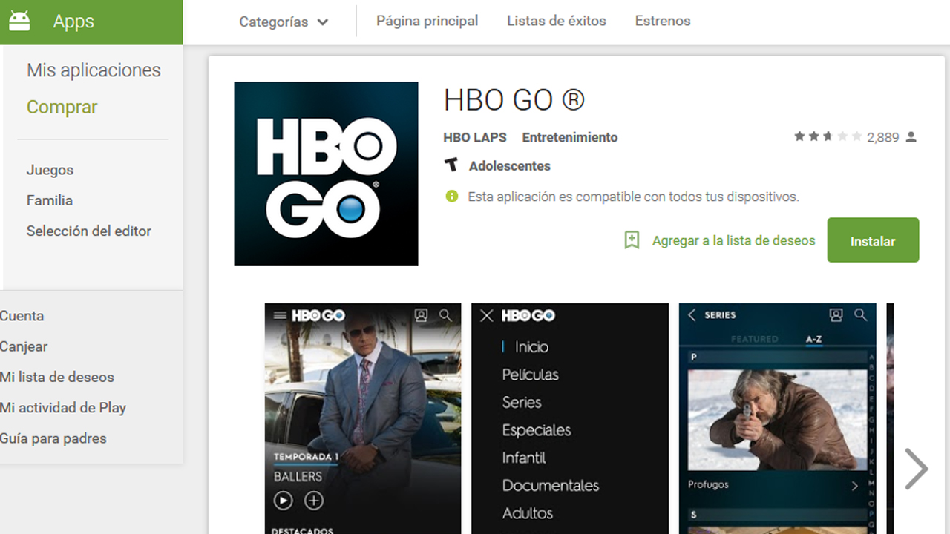Select the A-Z tab in Series screenshot
Image resolution: width=950 pixels, height=534 pixels.
(x=813, y=340)
